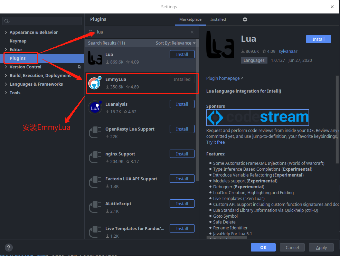
Task: Click the large Lua logo in details pane
Action: [220, 45]
